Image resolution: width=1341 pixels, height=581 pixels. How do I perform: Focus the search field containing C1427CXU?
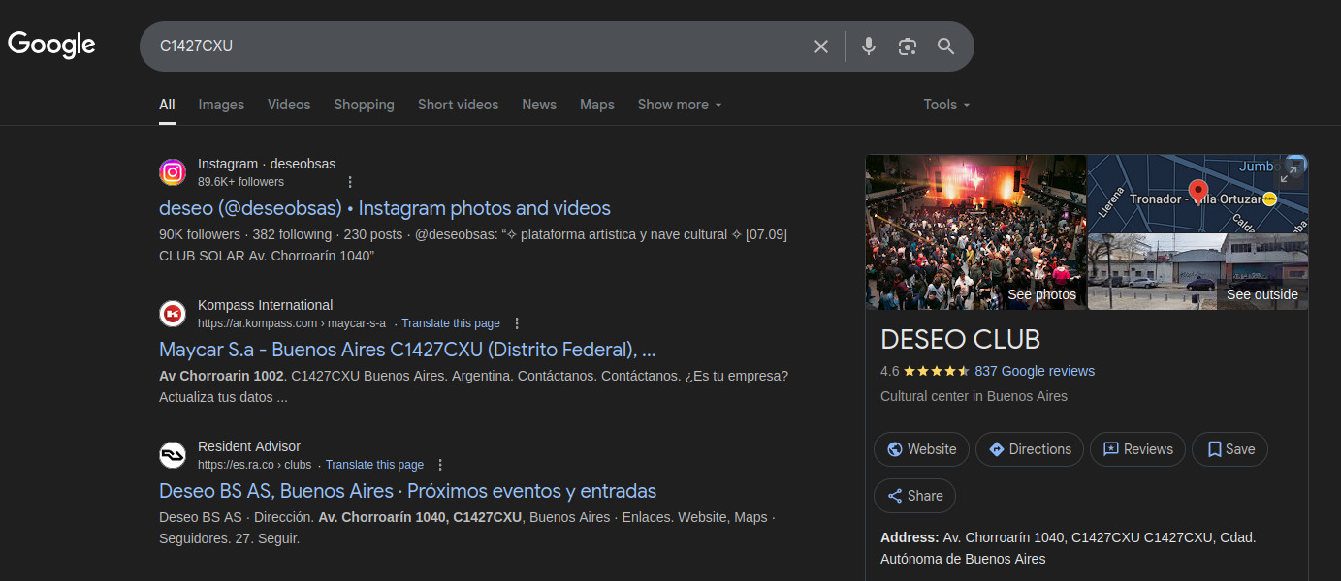point(480,46)
